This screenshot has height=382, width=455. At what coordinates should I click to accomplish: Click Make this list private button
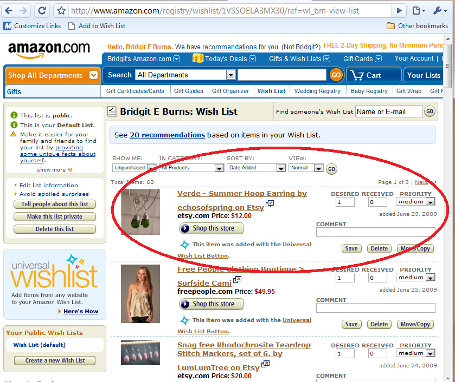[55, 216]
